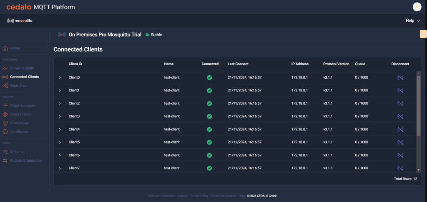Click the Connected column header
427x202 pixels.
pyautogui.click(x=210, y=64)
